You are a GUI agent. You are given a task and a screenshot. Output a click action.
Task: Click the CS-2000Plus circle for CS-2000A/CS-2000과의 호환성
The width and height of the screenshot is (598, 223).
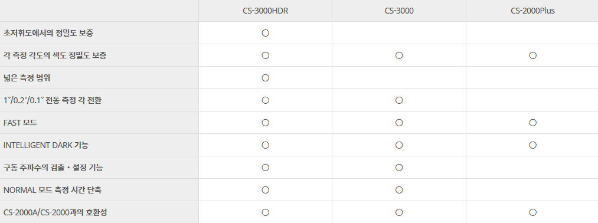click(533, 212)
